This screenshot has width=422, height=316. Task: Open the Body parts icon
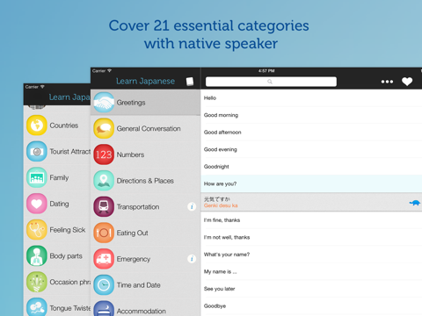[x=37, y=255]
